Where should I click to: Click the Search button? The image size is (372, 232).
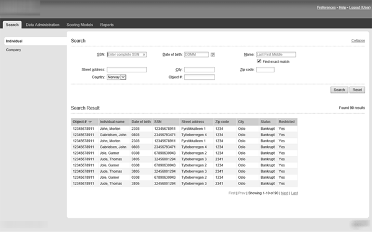[339, 90]
